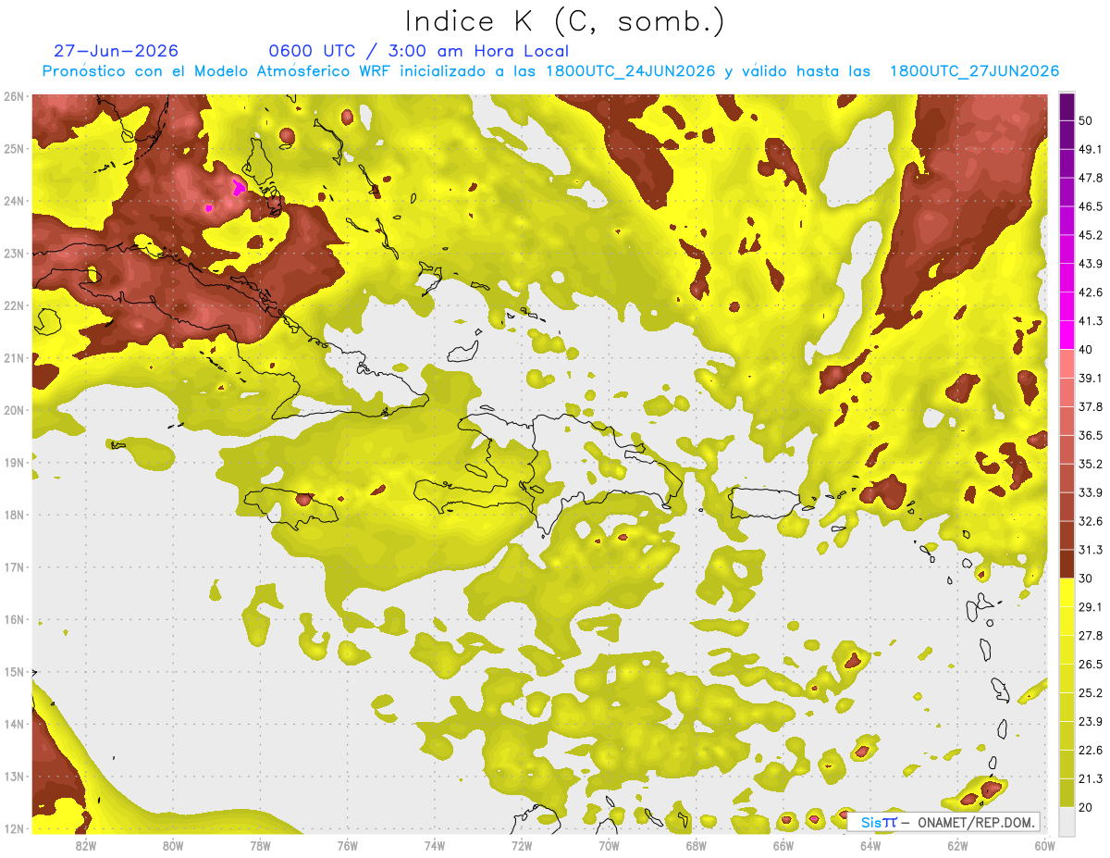Click the colorbar value '40'
The height and width of the screenshot is (858, 1110).
point(1086,350)
